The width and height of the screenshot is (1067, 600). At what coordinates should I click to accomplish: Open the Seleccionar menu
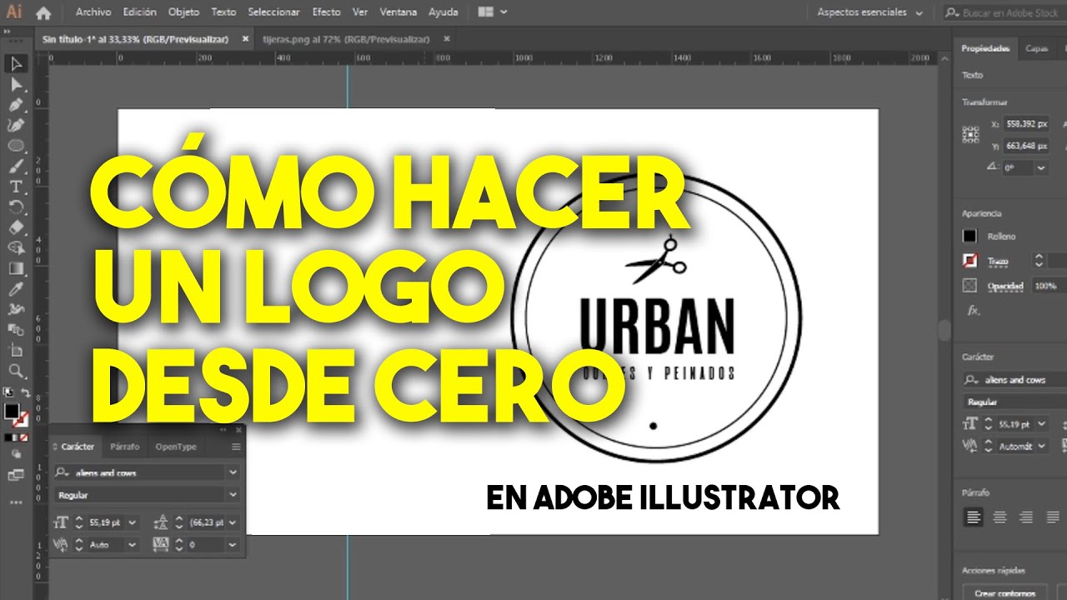coord(274,12)
